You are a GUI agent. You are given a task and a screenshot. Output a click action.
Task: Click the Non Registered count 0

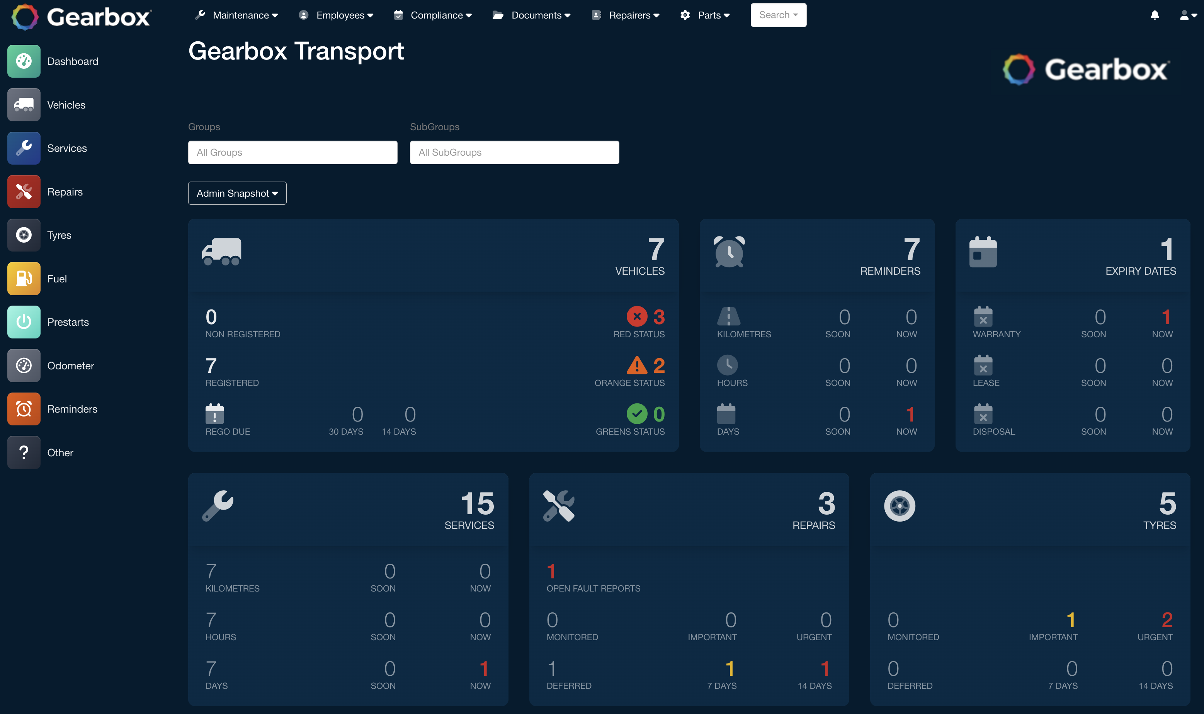click(211, 317)
